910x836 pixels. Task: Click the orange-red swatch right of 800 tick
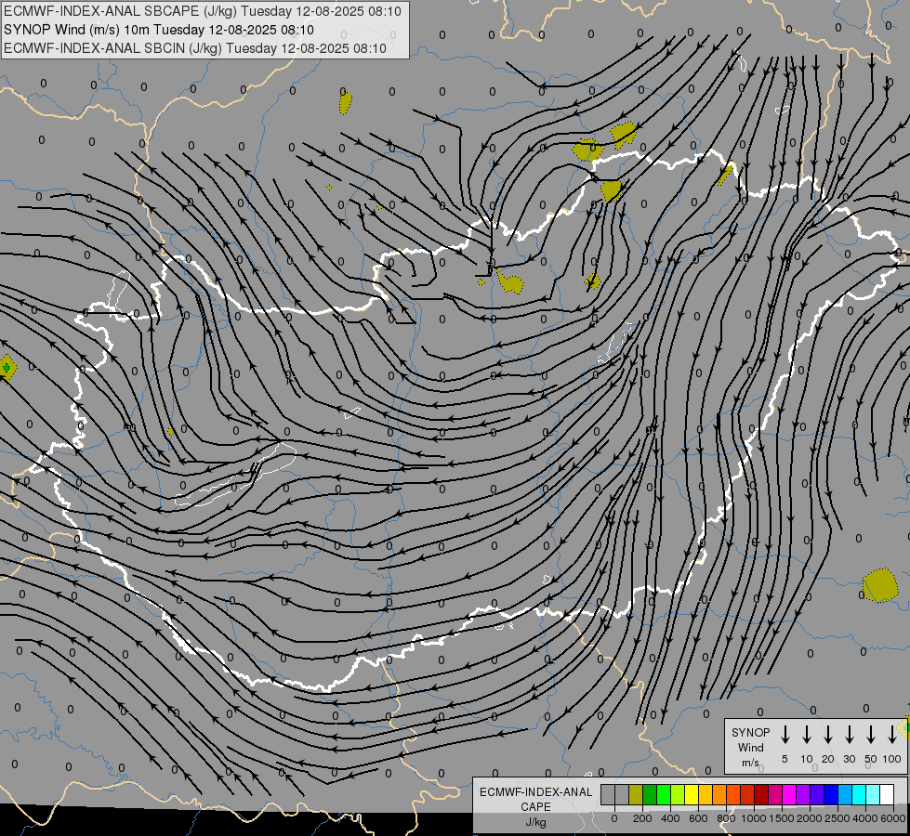pyautogui.click(x=733, y=794)
